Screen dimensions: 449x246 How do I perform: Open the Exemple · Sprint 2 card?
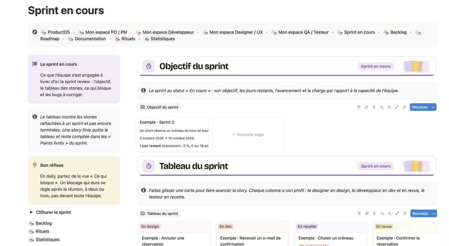173,134
